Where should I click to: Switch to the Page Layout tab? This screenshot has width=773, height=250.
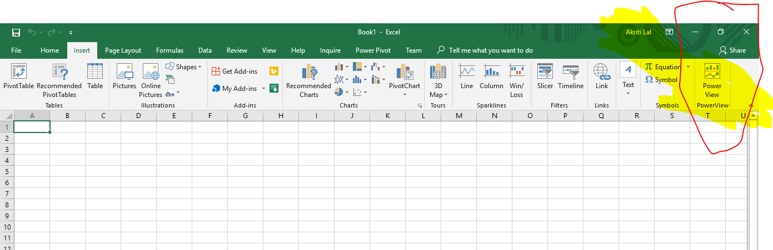[x=123, y=50]
